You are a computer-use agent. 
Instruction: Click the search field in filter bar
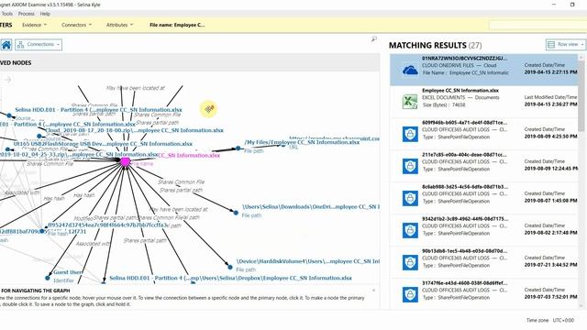(537, 26)
